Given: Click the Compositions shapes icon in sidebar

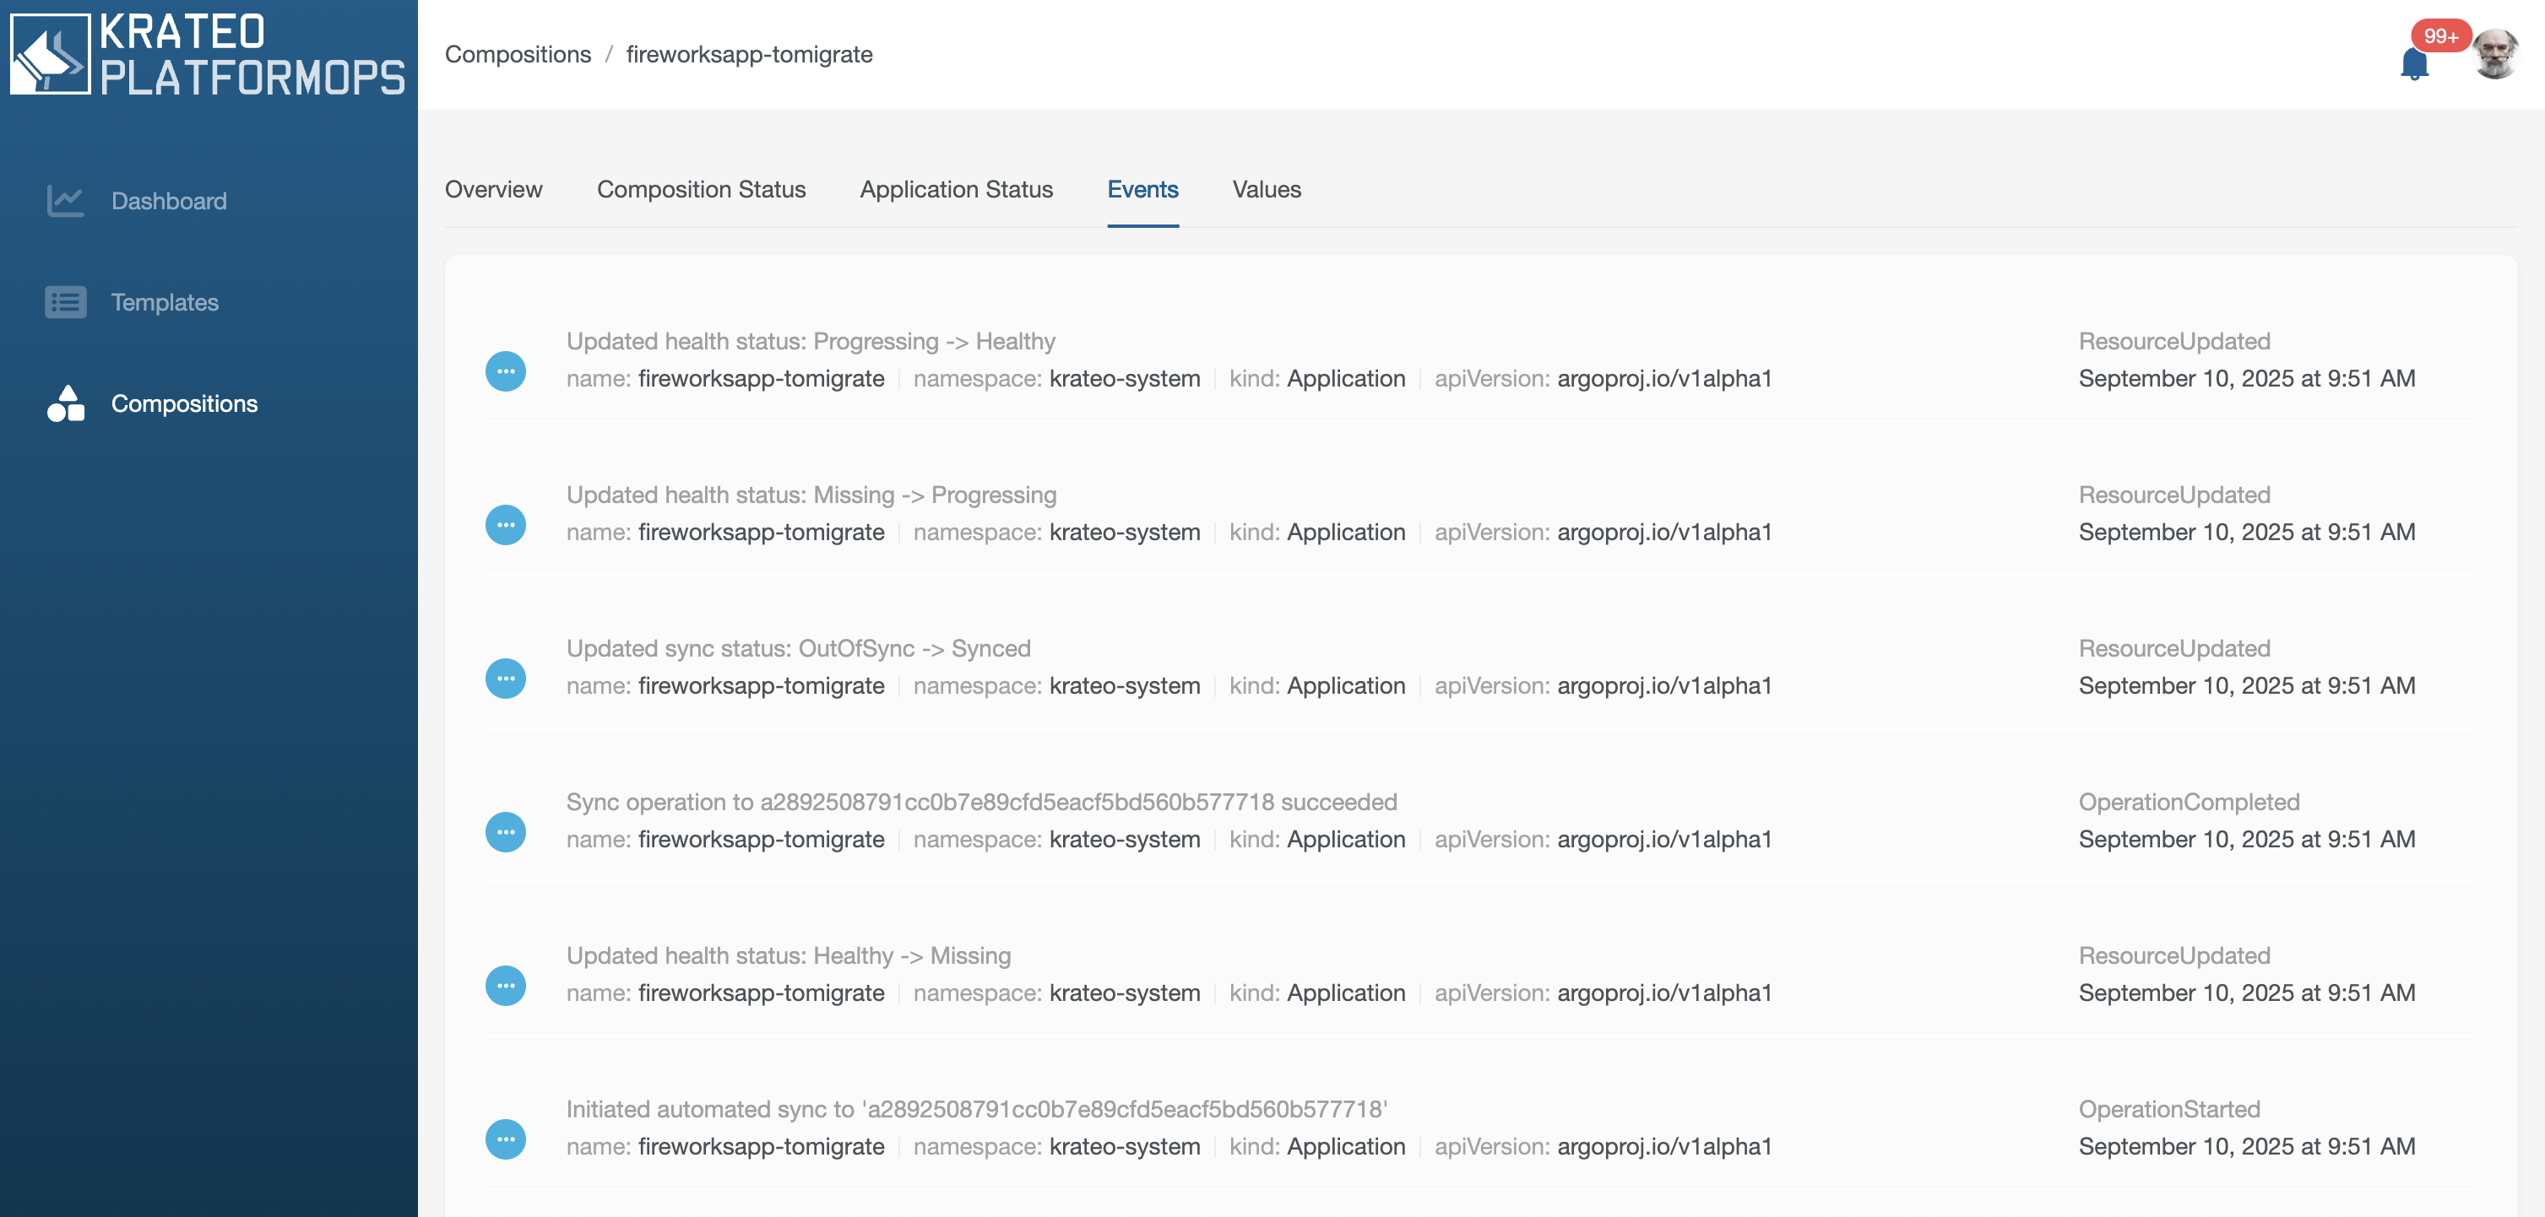Looking at the screenshot, I should click(65, 403).
